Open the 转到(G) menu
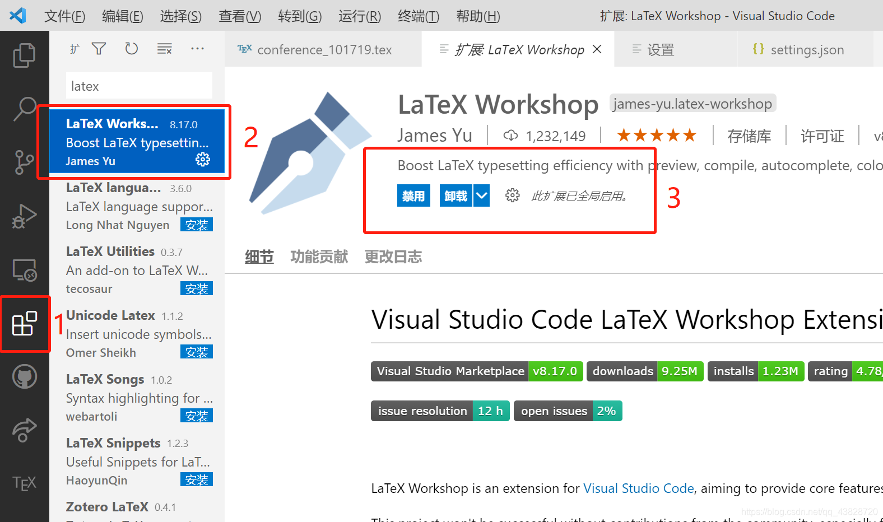This screenshot has height=522, width=883. pyautogui.click(x=300, y=16)
